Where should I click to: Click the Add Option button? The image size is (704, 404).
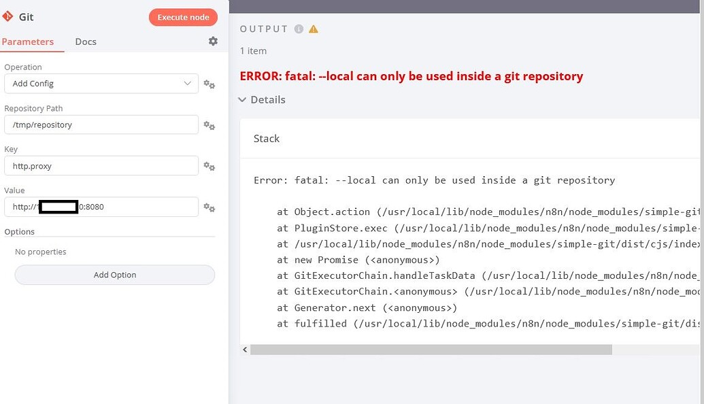[115, 275]
